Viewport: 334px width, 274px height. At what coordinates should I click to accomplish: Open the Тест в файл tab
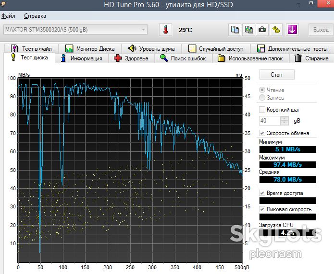click(32, 49)
